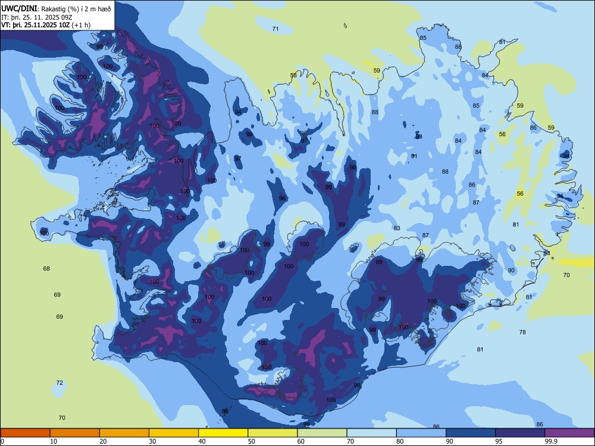This screenshot has width=595, height=446.
Task: Click the dark orange 0–10 legend swatch
Action: [25, 433]
